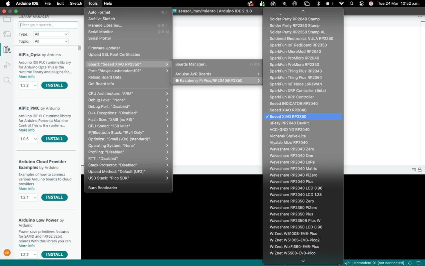Focus the Filter your search field

[48, 25]
